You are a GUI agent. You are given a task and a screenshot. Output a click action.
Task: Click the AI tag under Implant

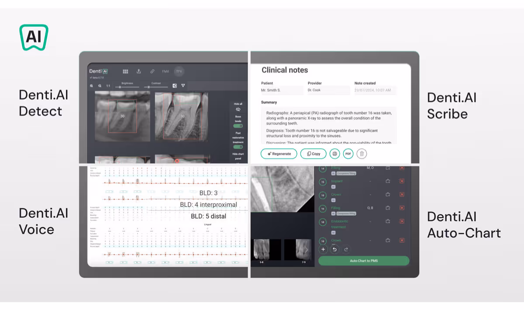point(333,186)
